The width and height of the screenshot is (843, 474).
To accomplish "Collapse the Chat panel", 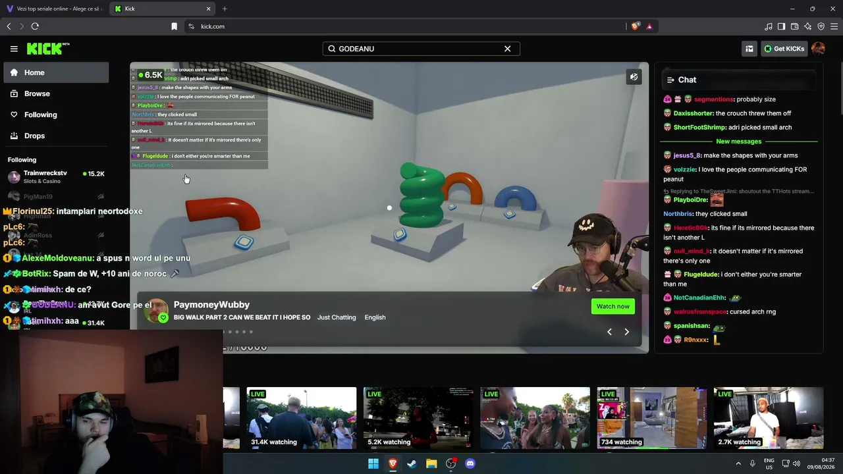I will click(670, 80).
